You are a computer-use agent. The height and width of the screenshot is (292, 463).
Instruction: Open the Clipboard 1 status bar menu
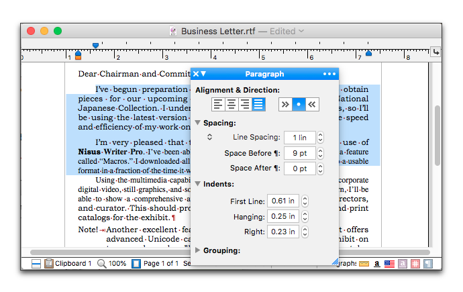pos(68,264)
